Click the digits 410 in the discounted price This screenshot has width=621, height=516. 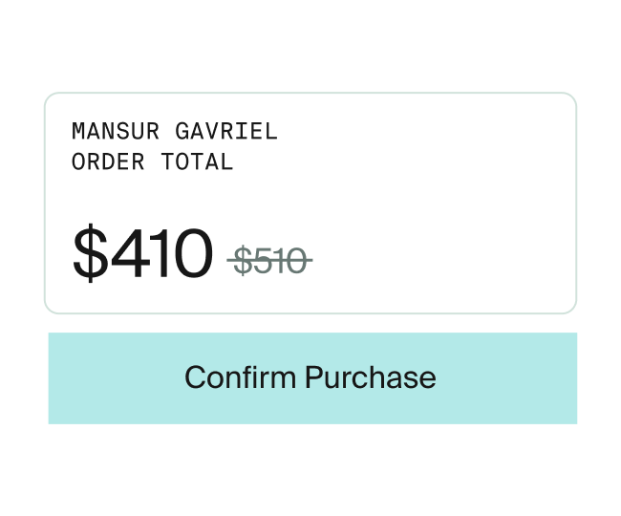(x=162, y=253)
